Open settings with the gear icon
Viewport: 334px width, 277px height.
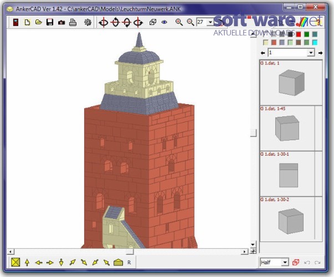point(88,22)
